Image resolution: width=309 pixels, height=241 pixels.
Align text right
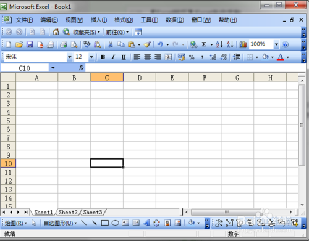158,57
